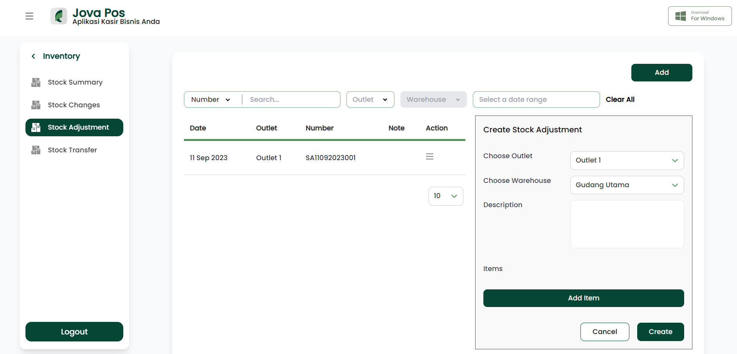This screenshot has height=354, width=737.
Task: Open Stock Changes page
Action: [74, 105]
